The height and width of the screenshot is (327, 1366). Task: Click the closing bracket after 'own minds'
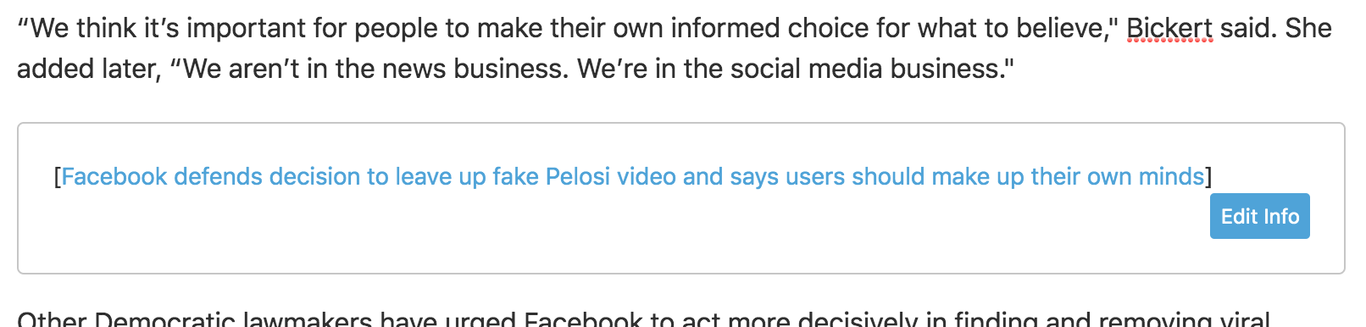pyautogui.click(x=1208, y=176)
